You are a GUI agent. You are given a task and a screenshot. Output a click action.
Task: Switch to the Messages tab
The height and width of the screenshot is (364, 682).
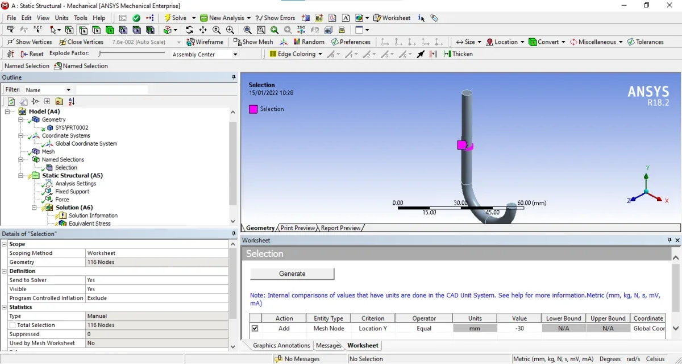328,345
